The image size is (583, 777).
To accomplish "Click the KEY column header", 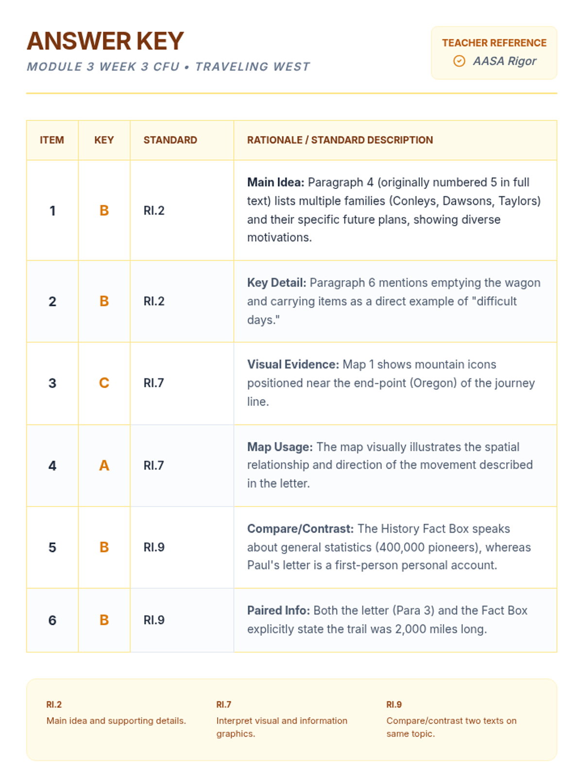I will (104, 140).
